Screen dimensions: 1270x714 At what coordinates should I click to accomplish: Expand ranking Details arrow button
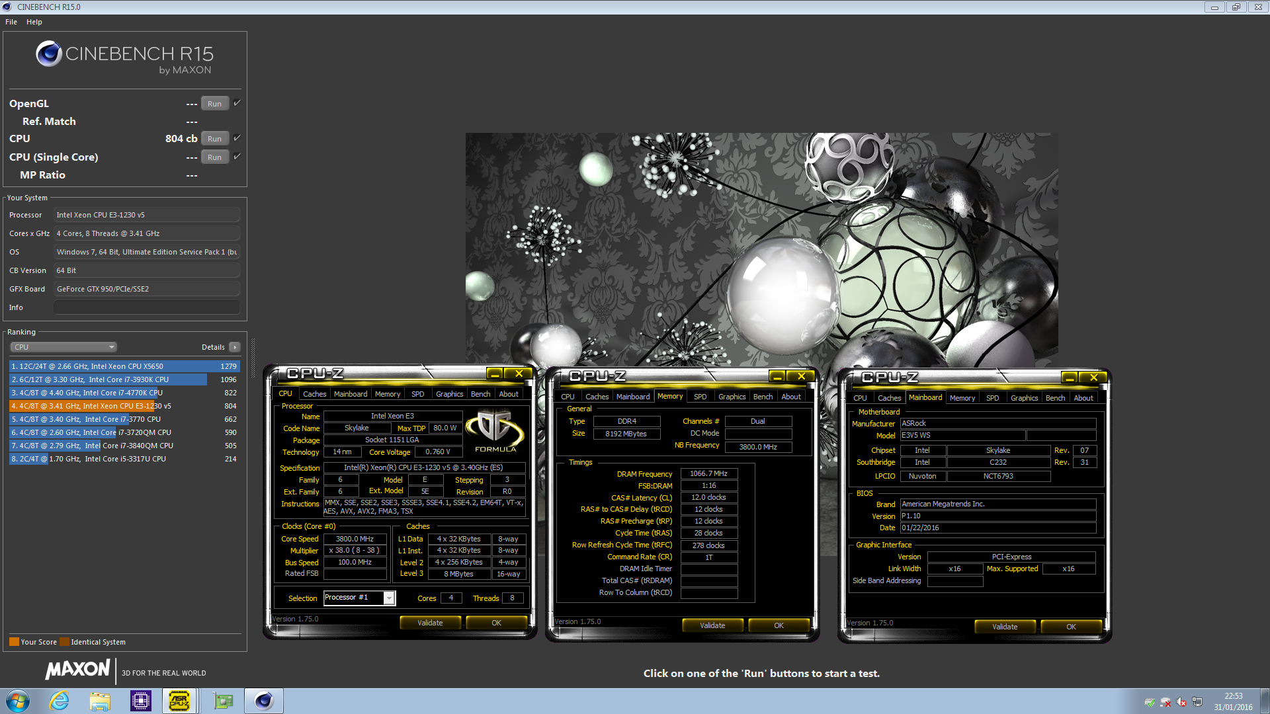(234, 347)
